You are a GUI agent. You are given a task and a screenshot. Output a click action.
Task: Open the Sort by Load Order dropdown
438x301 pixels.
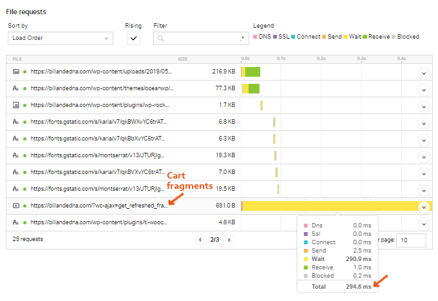(60, 39)
